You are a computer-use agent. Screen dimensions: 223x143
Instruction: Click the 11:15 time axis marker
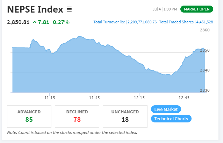pos(50,98)
